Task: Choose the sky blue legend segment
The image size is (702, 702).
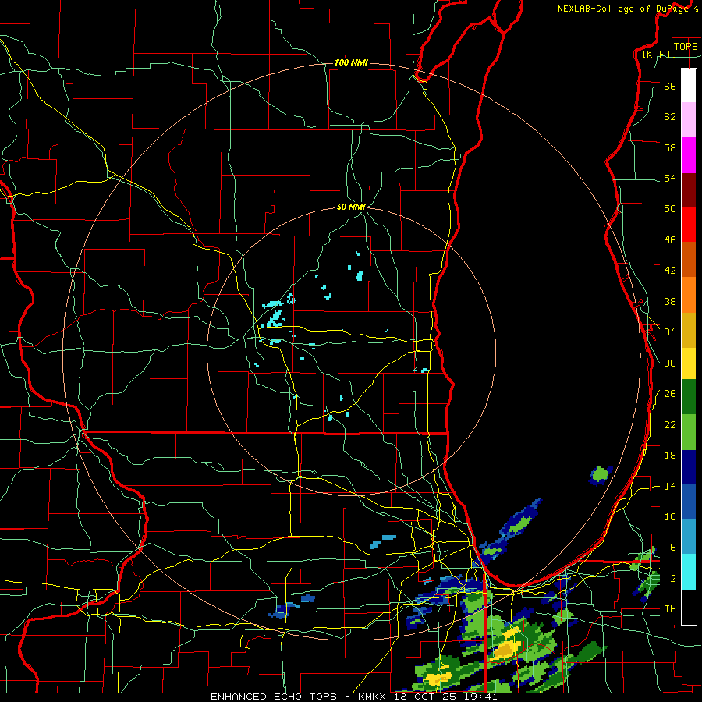Action: (689, 537)
